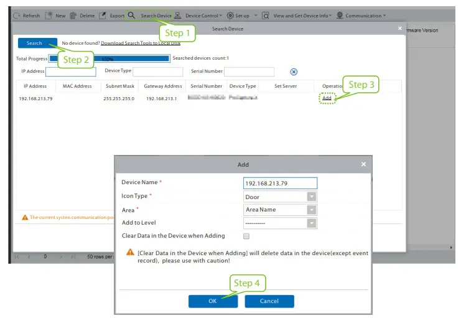
Task: Expand the Device Control menu
Action: [x=220, y=16]
